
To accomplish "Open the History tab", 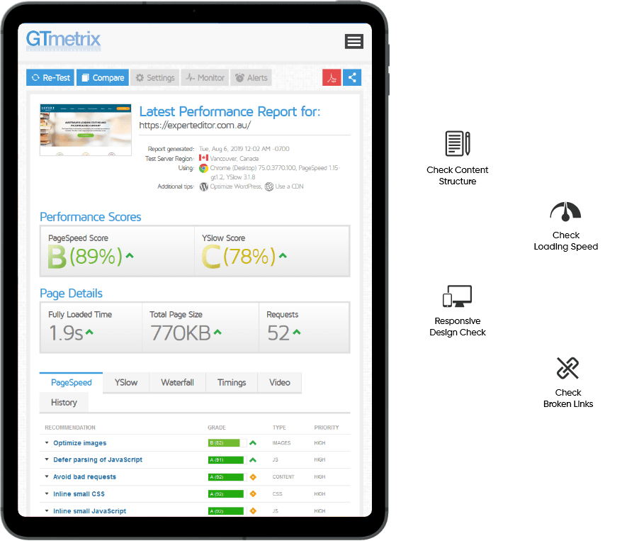I will click(x=64, y=403).
